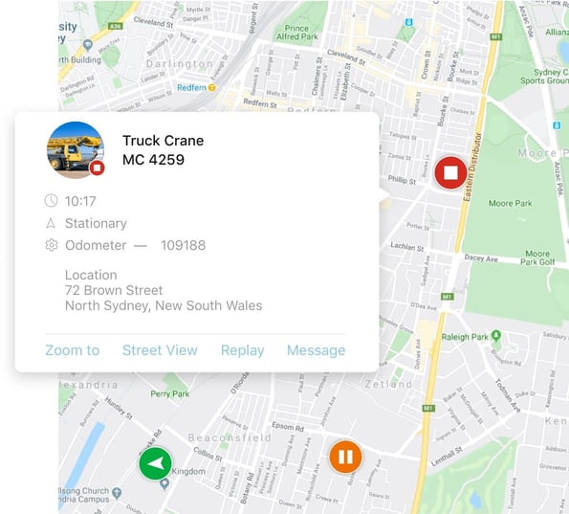Click the red stopped vehicle map marker
Screen dimensions: 569x514
pos(450,173)
